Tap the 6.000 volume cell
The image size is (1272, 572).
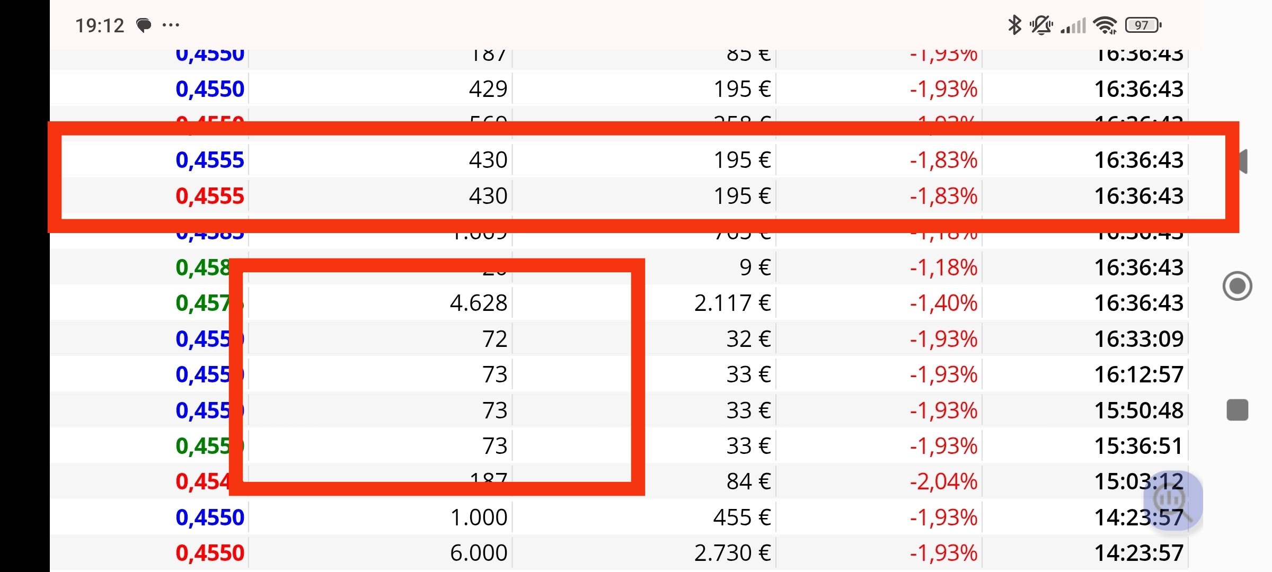[479, 553]
